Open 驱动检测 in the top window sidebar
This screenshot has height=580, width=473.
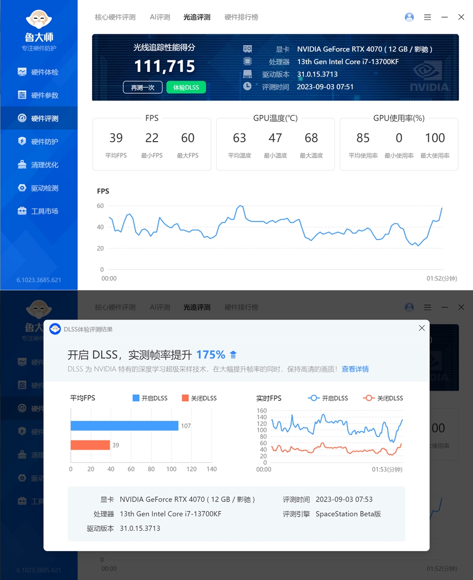pyautogui.click(x=38, y=188)
